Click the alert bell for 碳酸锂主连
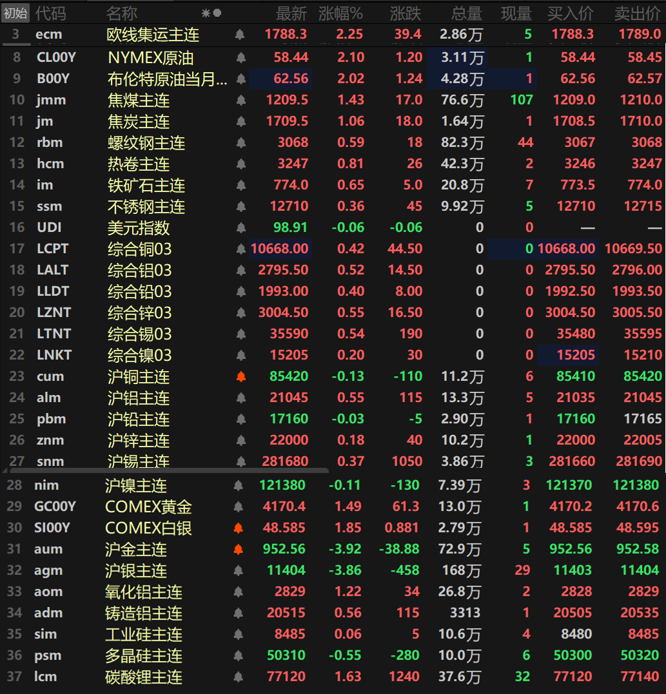666x694 pixels. (x=239, y=677)
